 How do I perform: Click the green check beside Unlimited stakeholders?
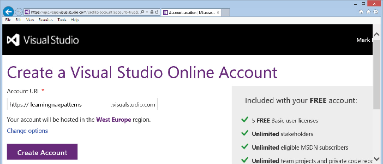coord(245,133)
